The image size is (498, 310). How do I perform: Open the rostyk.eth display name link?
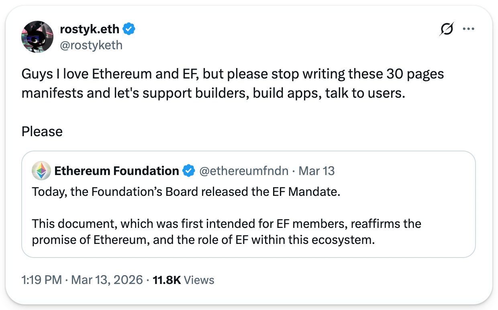click(x=89, y=29)
